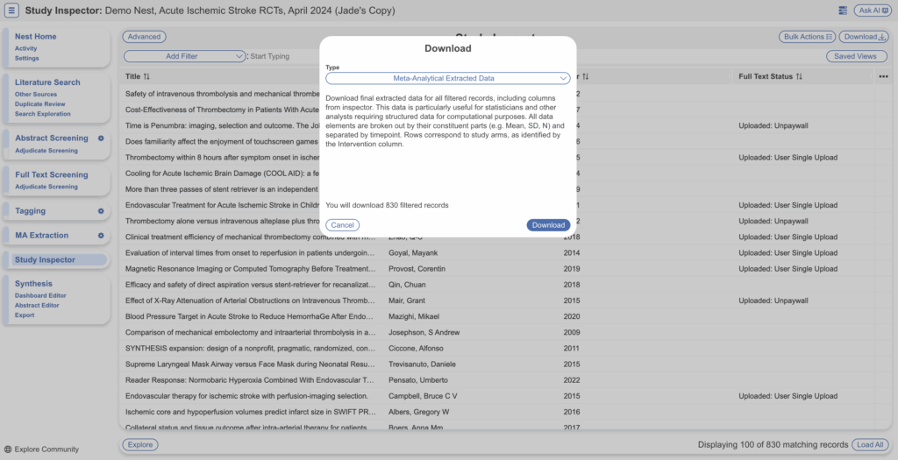This screenshot has width=898, height=460.
Task: Click the Tagging settings gear icon
Action: [101, 211]
